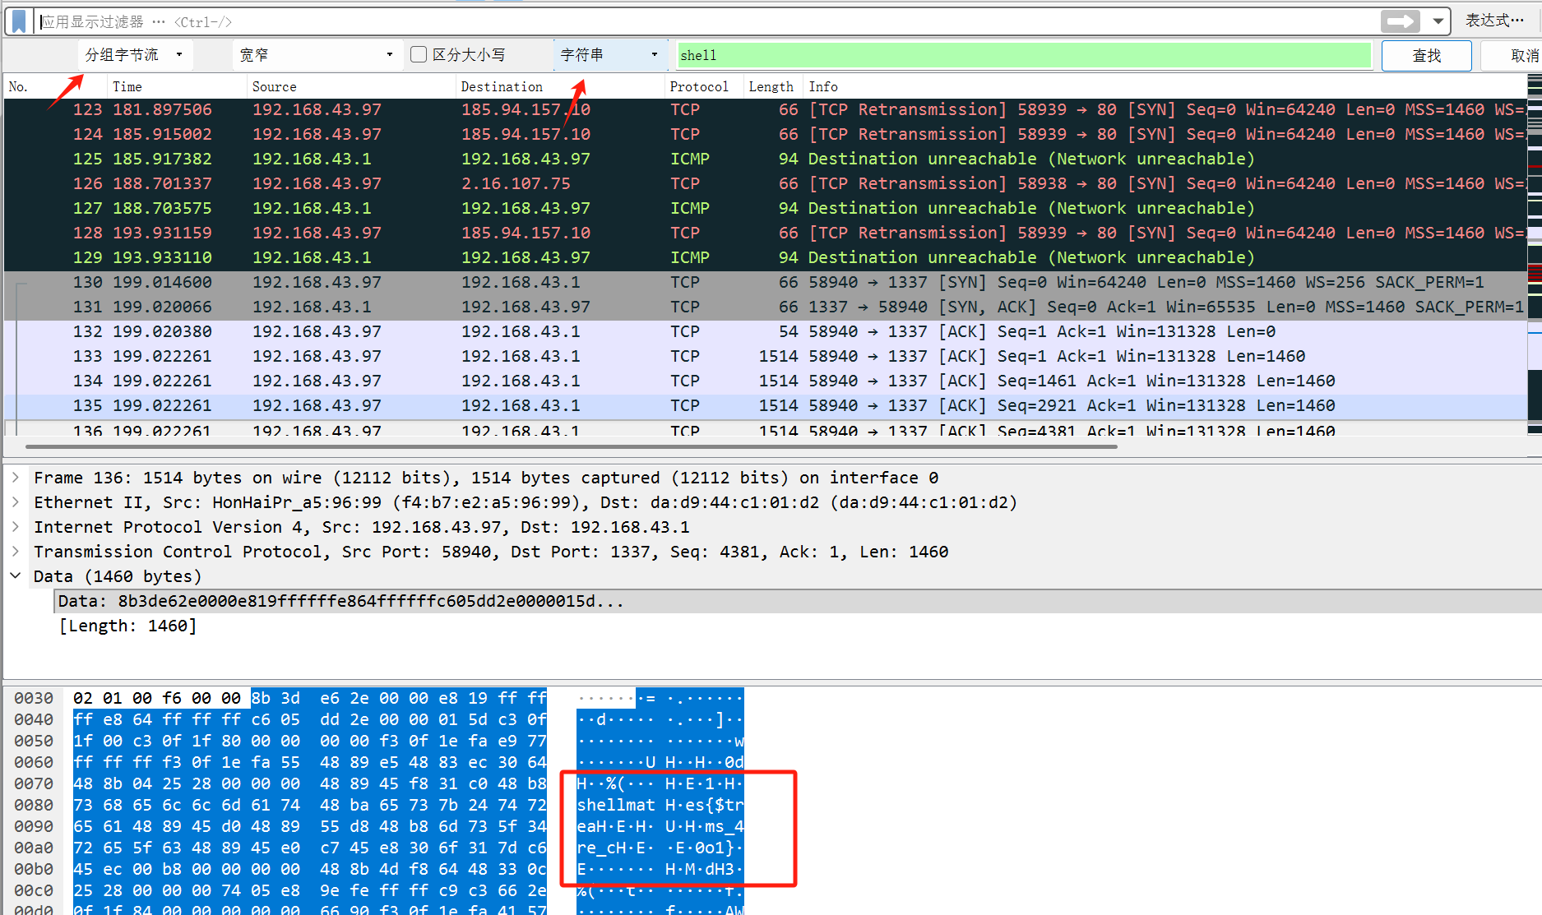Viewport: 1542px width, 915px height.
Task: Click hex offset 0030 row bytes
Action: [309, 698]
